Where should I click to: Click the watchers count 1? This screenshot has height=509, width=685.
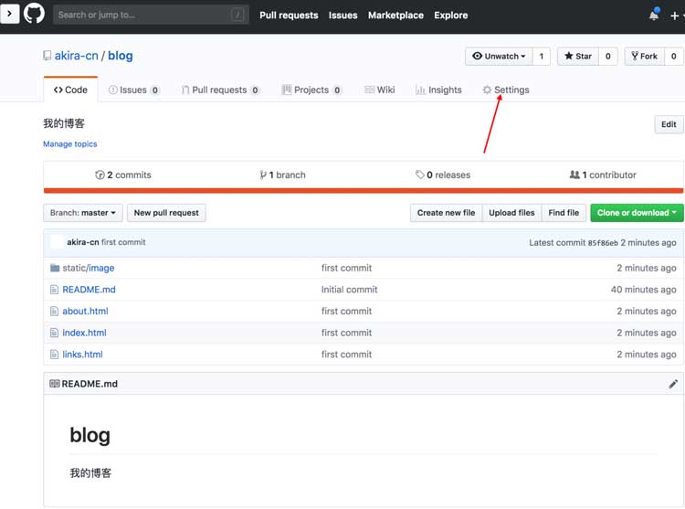click(x=542, y=57)
